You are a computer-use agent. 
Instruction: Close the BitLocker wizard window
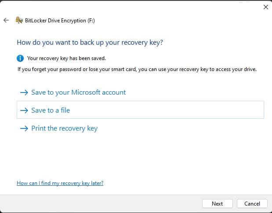(266, 7)
